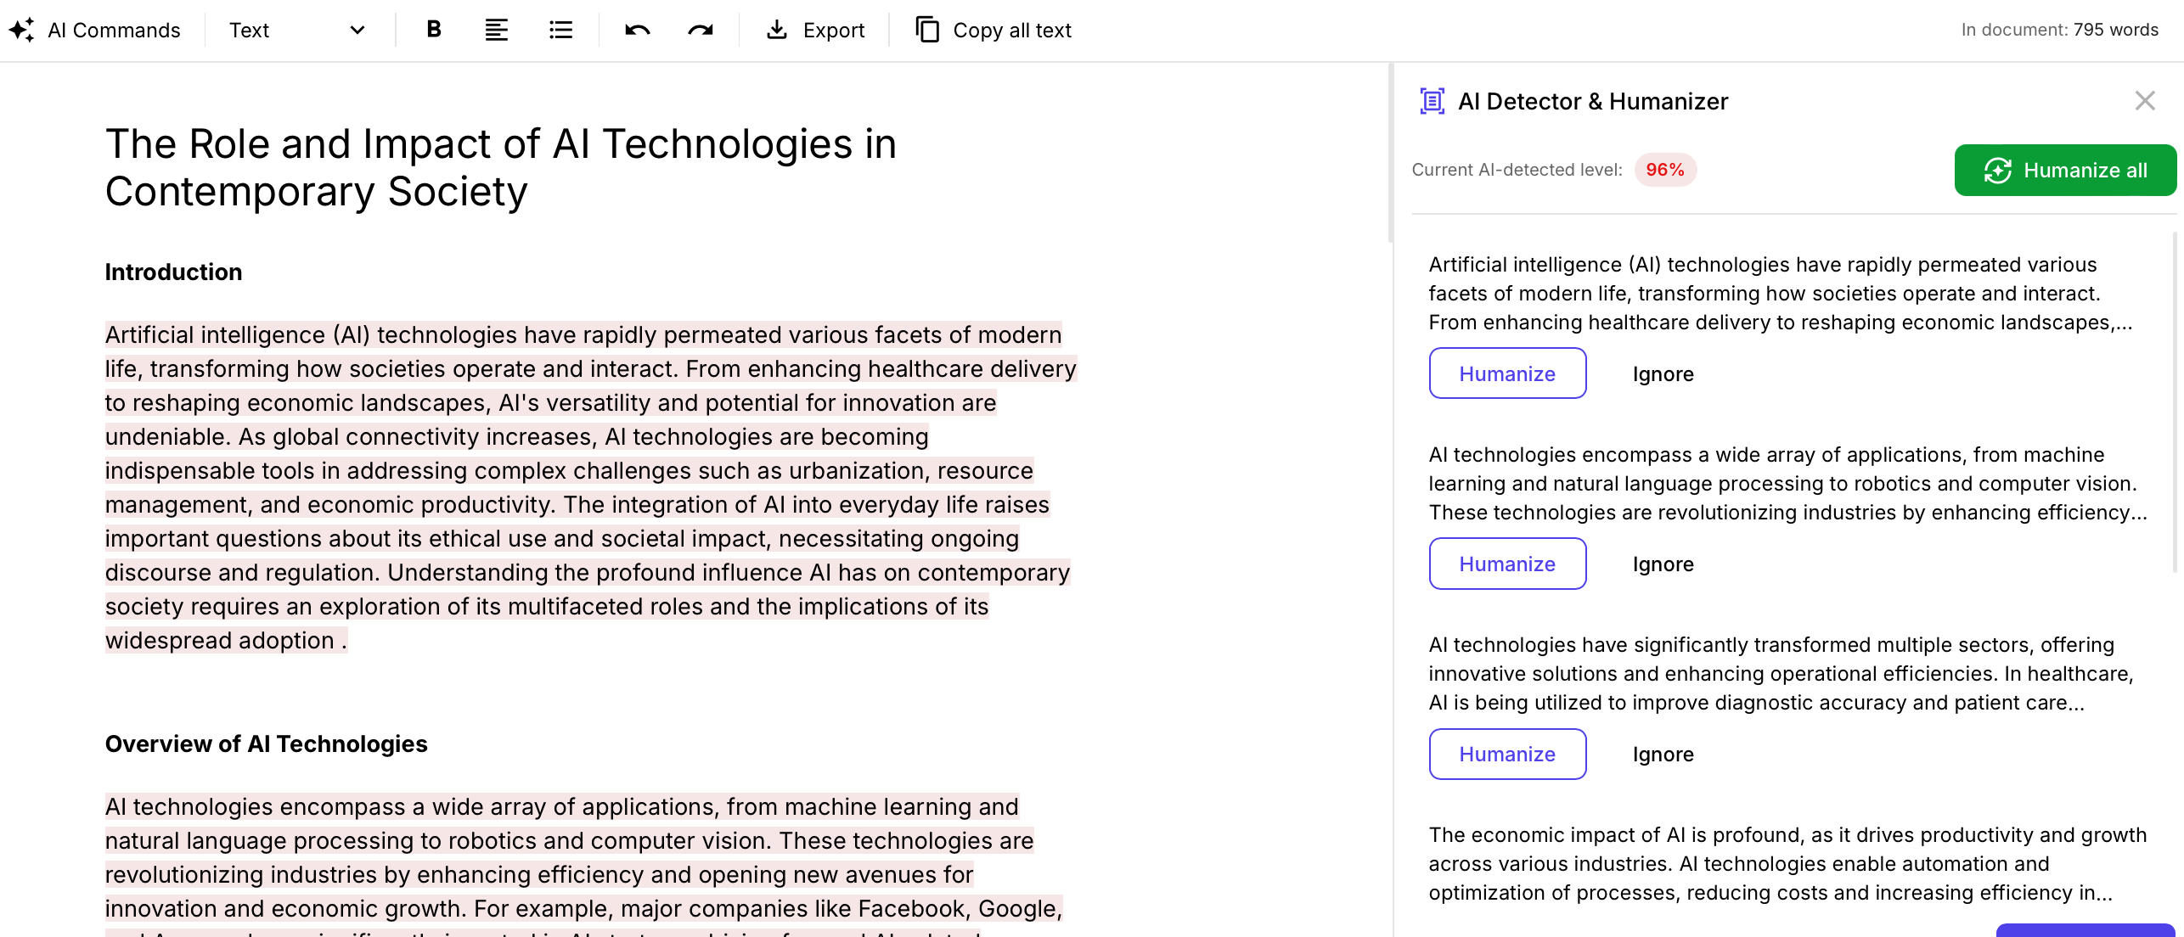Ignore the 'AI technologies encompass' passage
This screenshot has width=2184, height=937.
pos(1663,564)
